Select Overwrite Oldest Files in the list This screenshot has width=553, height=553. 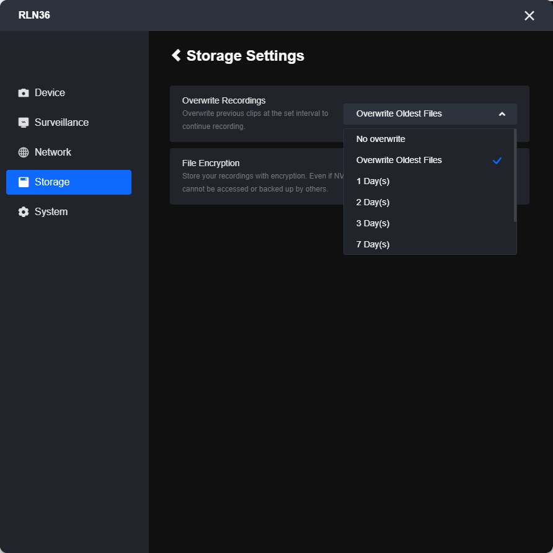[429, 161]
